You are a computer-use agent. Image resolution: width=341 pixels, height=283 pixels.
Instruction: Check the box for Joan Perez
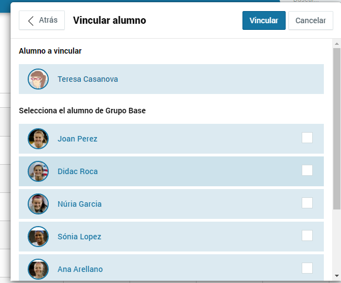point(307,138)
